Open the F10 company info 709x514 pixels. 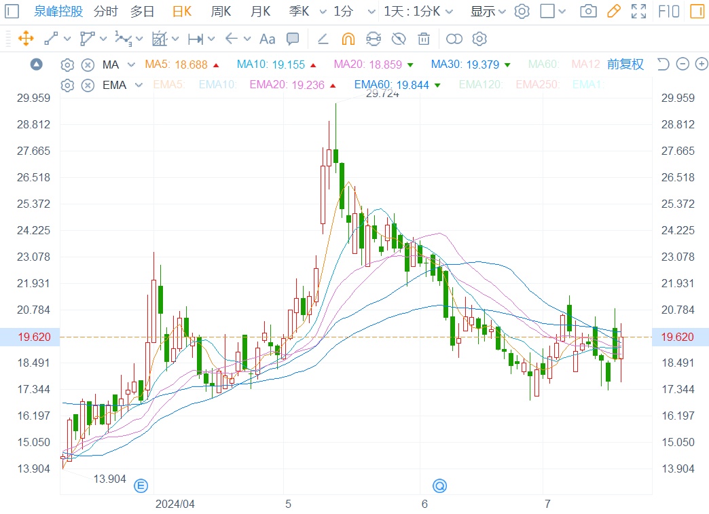(x=669, y=12)
